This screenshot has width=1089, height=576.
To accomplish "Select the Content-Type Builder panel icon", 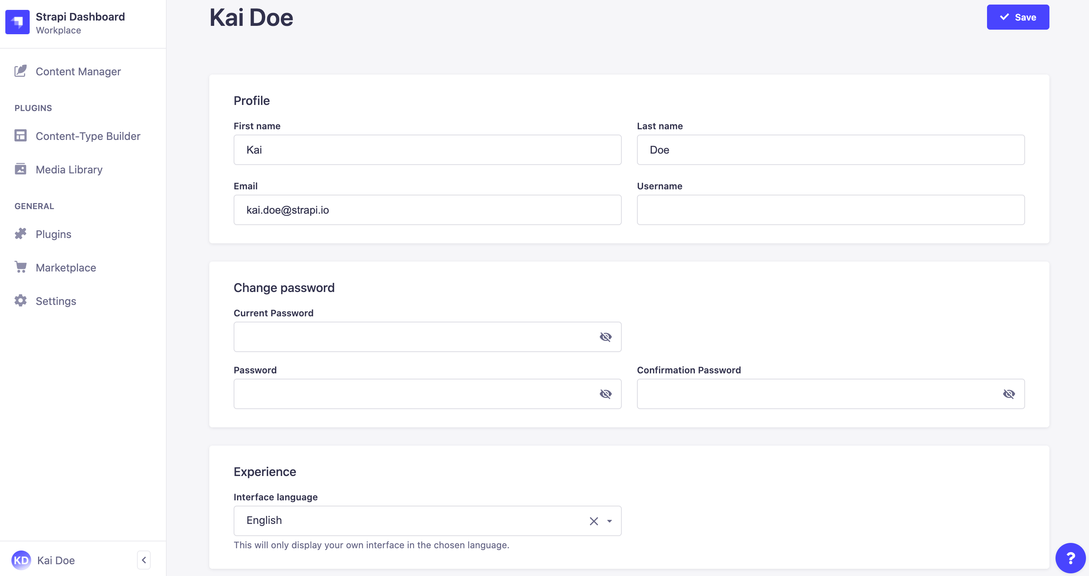I will pos(21,136).
